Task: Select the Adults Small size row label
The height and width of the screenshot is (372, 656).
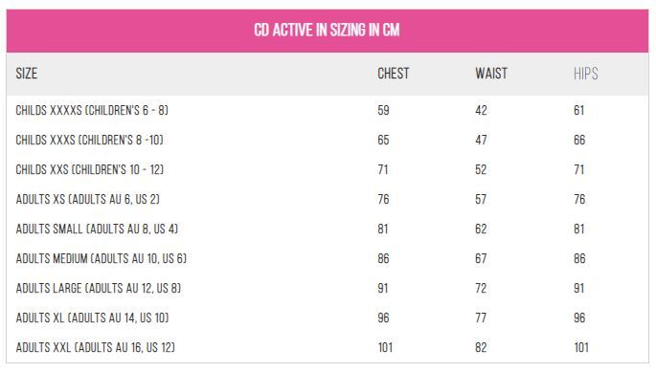Action: tap(97, 230)
